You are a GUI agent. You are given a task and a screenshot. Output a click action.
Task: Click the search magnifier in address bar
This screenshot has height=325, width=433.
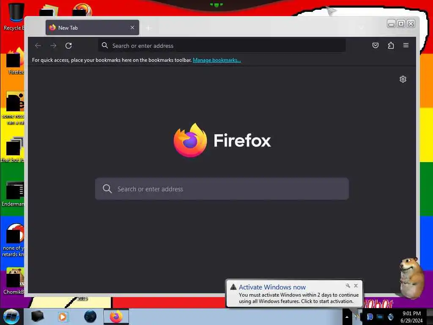(105, 45)
